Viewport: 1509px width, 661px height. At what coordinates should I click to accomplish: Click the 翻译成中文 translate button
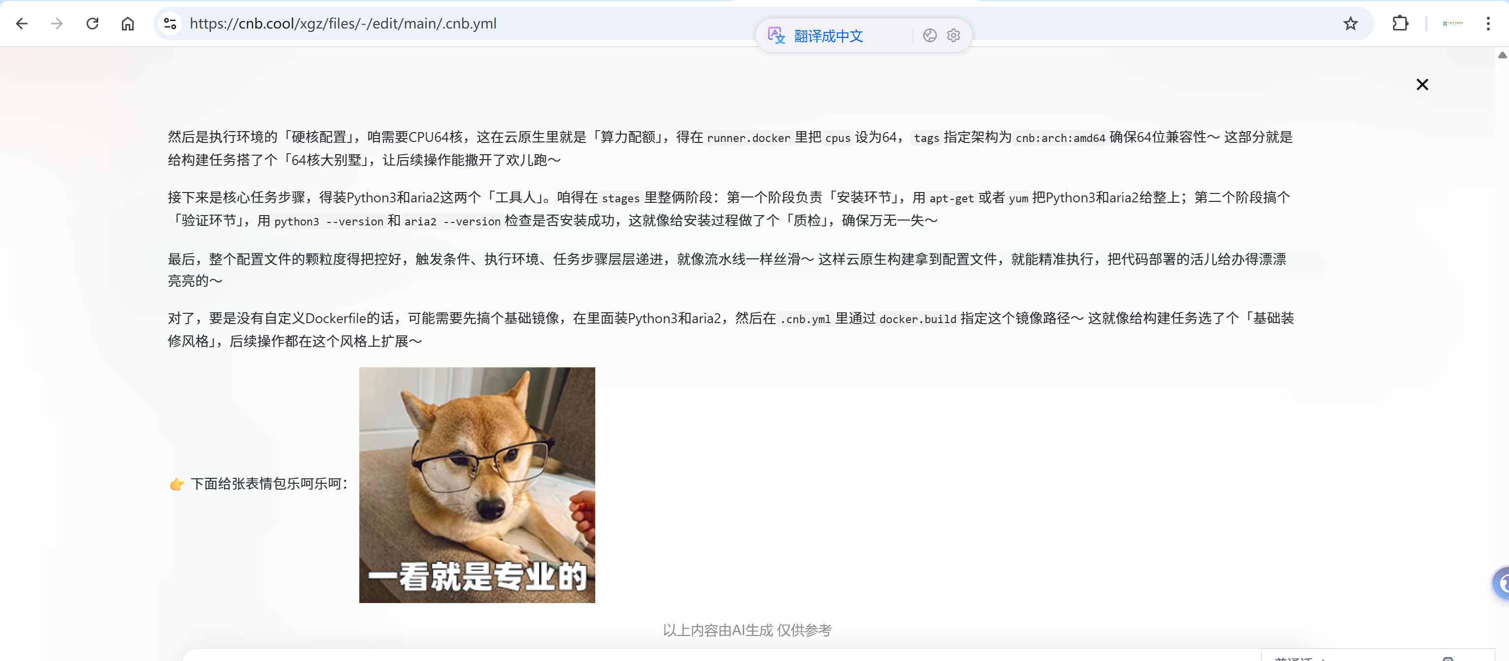(x=828, y=35)
